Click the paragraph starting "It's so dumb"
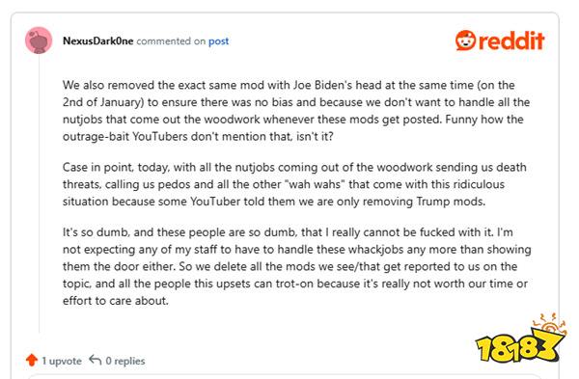579x379 pixels. tap(297, 266)
